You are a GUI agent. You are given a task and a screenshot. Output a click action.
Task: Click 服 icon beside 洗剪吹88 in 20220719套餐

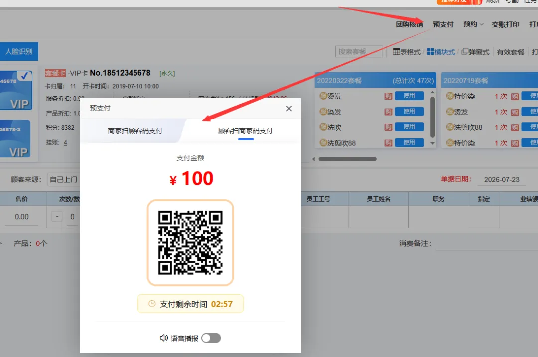450,127
